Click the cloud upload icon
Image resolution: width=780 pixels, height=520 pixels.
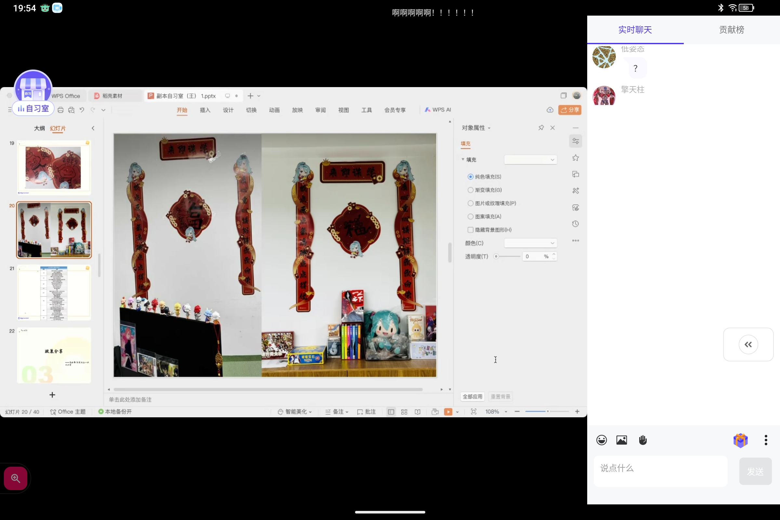550,110
